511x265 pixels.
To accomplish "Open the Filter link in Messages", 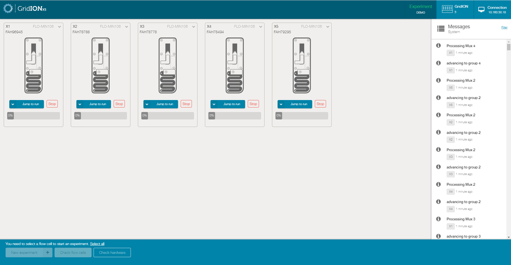I will tap(504, 28).
